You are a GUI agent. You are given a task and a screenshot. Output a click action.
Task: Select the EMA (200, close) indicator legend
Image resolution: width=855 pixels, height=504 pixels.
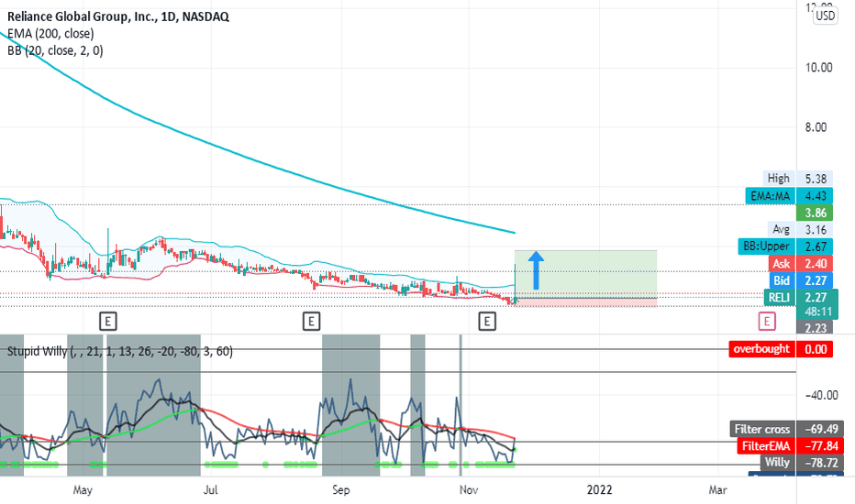[50, 33]
